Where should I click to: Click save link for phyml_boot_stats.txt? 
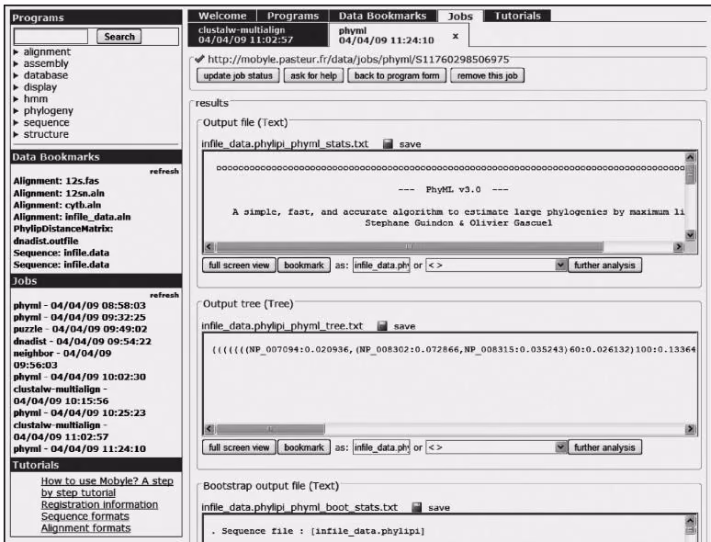click(x=439, y=507)
